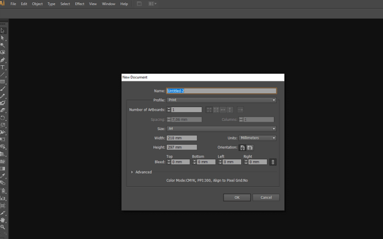
Task: Click the Right bleed value field
Action: (258, 162)
